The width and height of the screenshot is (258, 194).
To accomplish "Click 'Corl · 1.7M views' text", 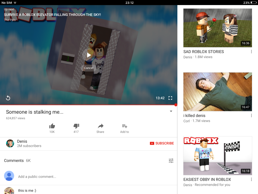I will click(x=197, y=121).
